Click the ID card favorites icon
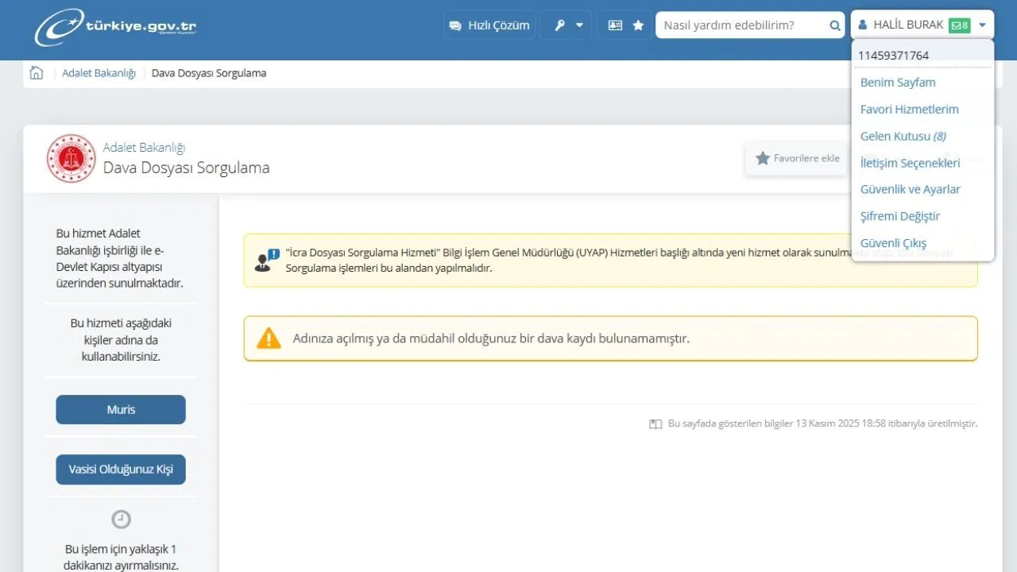Image resolution: width=1017 pixels, height=572 pixels. click(616, 25)
